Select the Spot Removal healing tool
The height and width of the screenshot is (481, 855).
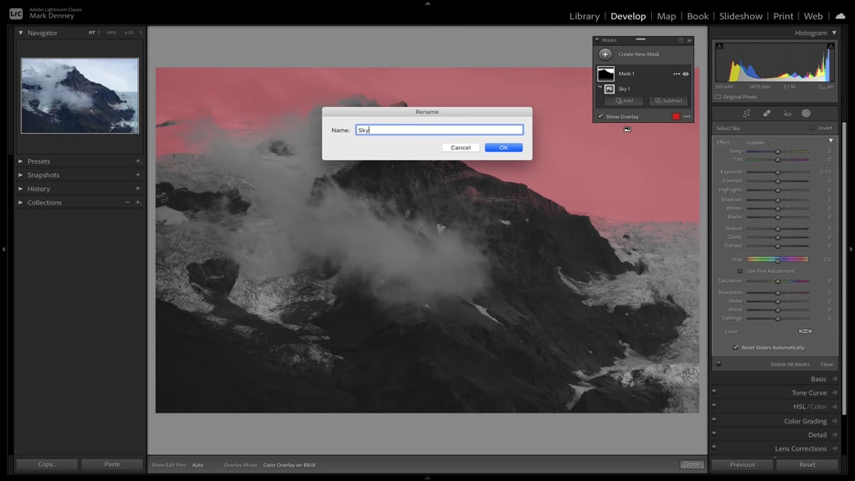[x=767, y=113]
